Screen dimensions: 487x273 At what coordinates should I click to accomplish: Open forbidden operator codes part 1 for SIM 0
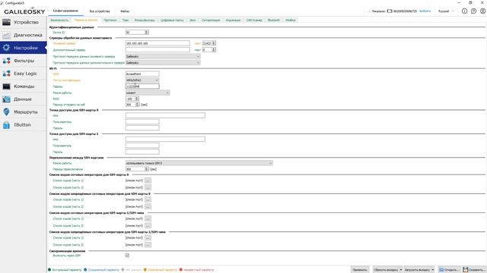(x=148, y=199)
